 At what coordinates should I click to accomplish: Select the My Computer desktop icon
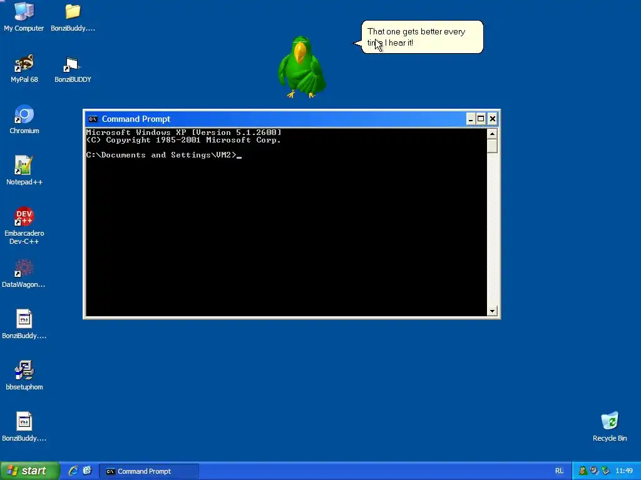click(24, 17)
